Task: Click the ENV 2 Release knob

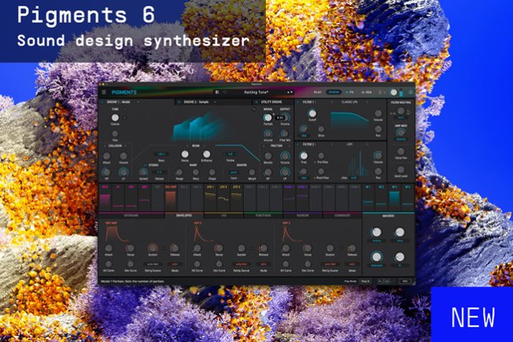Action: tap(263, 248)
